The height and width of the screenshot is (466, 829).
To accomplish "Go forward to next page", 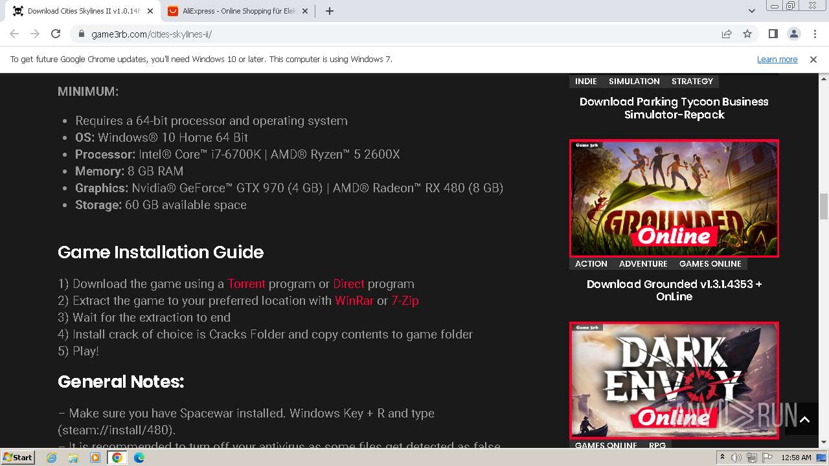I will point(35,34).
